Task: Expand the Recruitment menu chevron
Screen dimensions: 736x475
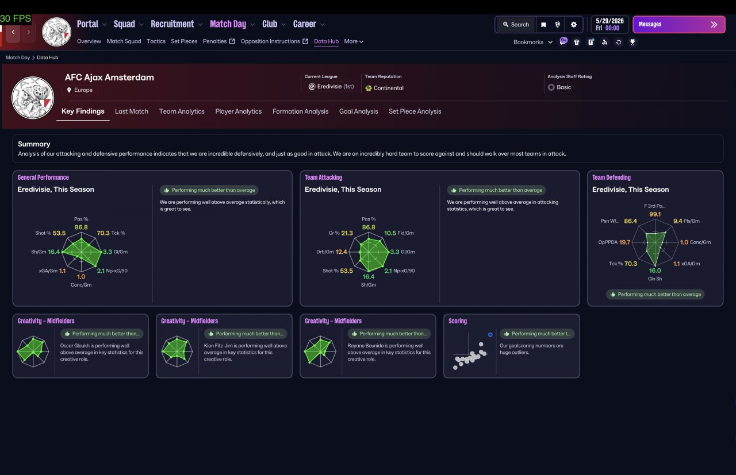Action: click(200, 25)
